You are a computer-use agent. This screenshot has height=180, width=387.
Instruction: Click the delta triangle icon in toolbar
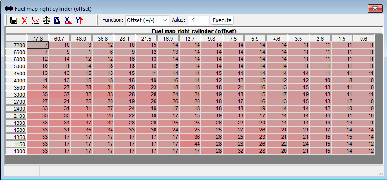click(57, 20)
